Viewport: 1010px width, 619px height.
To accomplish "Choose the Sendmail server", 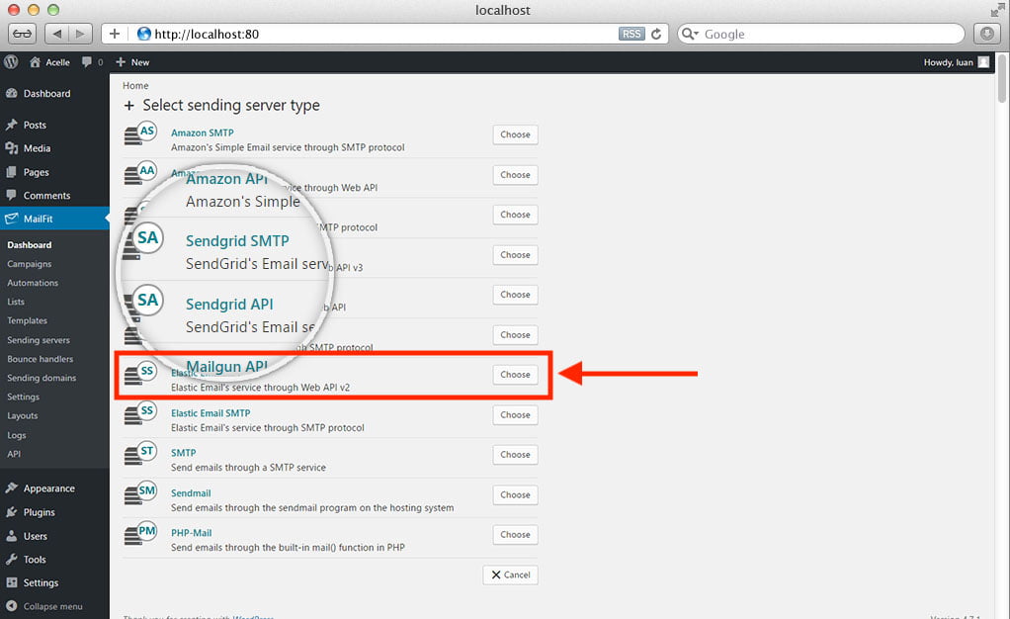I will (515, 494).
